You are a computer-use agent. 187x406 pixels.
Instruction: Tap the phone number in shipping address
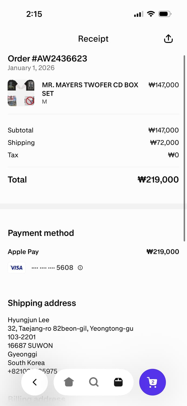tap(32, 371)
